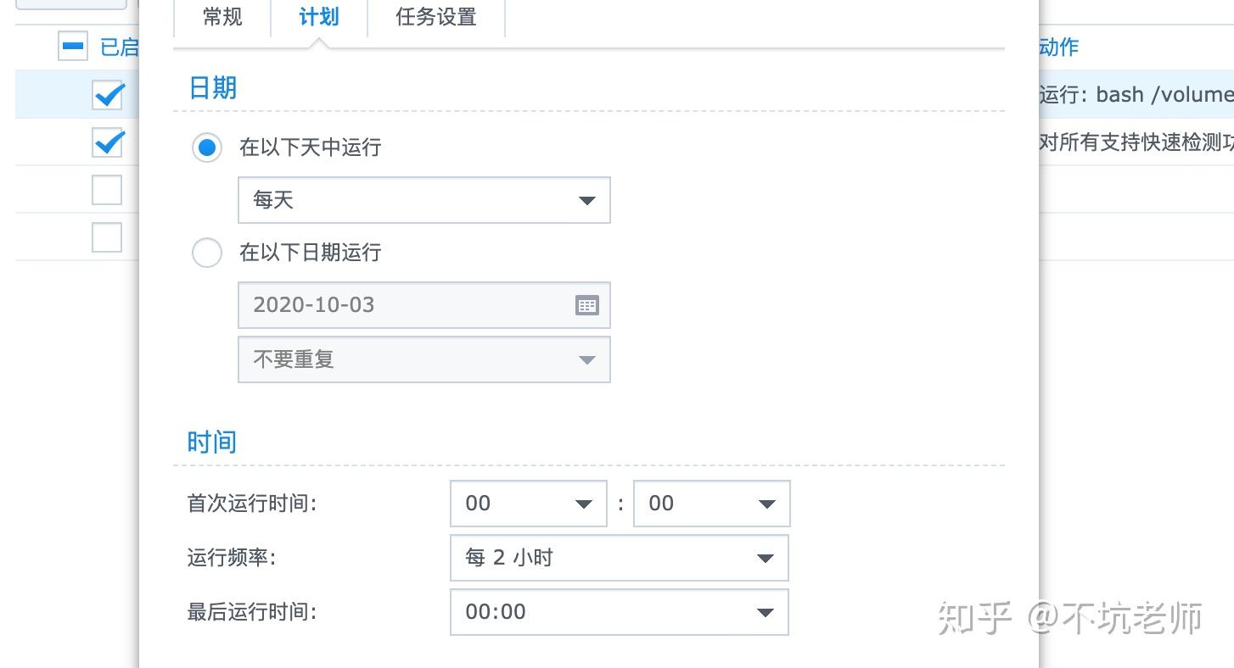Screen dimensions: 1234x668
Task: Switch to the 任务设置 tab
Action: pos(435,17)
